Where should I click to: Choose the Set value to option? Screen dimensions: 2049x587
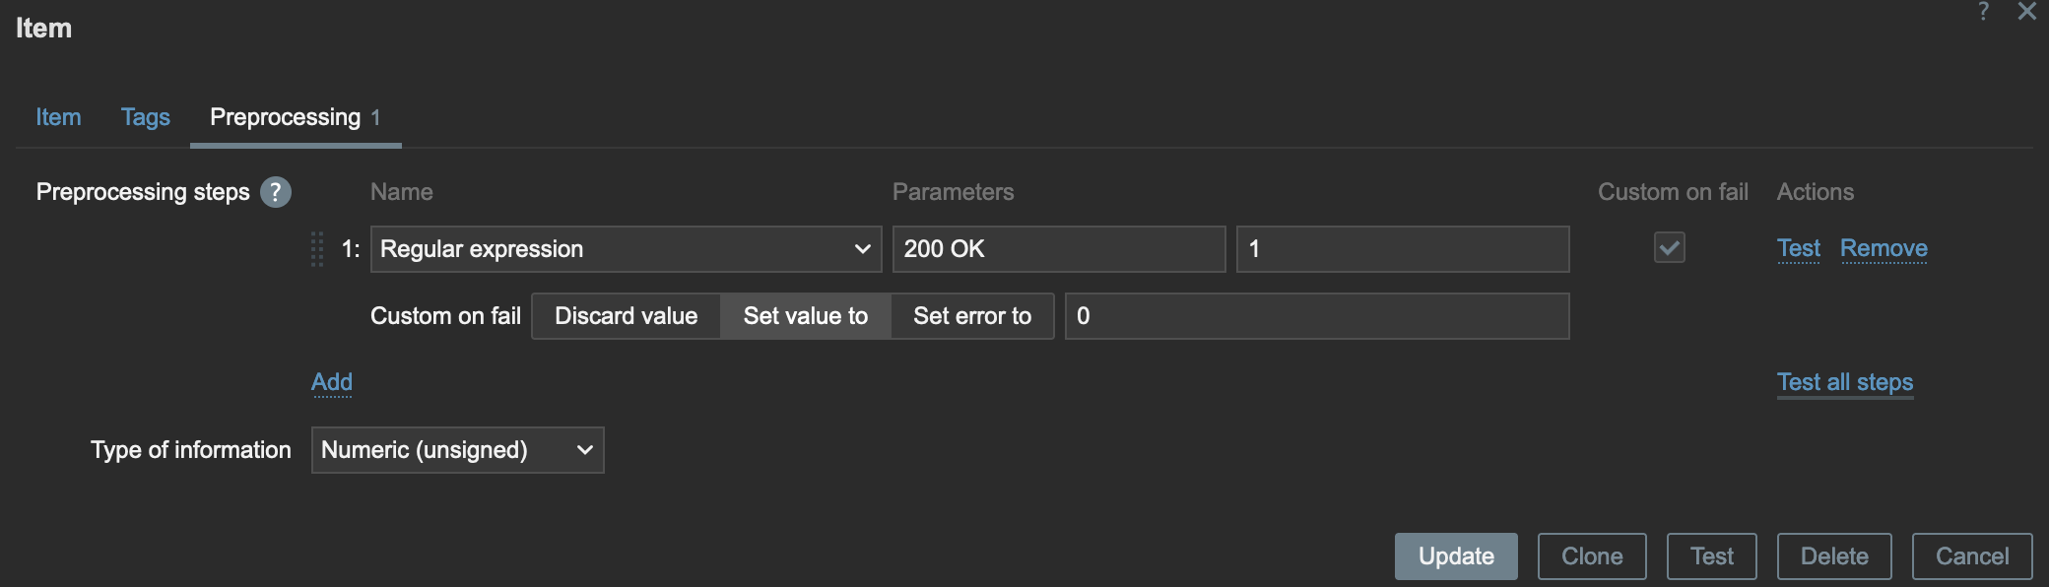coord(805,316)
